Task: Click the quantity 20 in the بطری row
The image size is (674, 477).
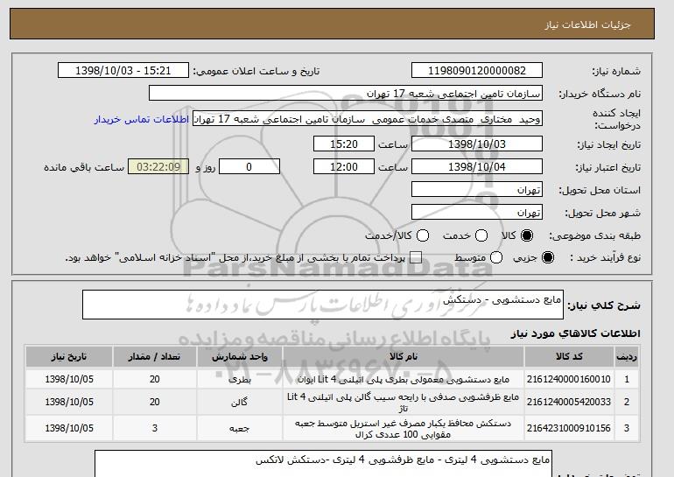Action: pyautogui.click(x=155, y=380)
